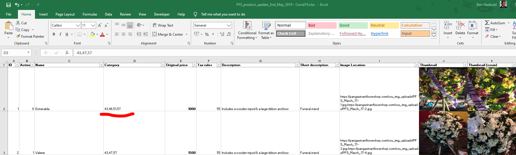Click accounting number format icon
This screenshot has width=516, height=155.
[x=197, y=34]
